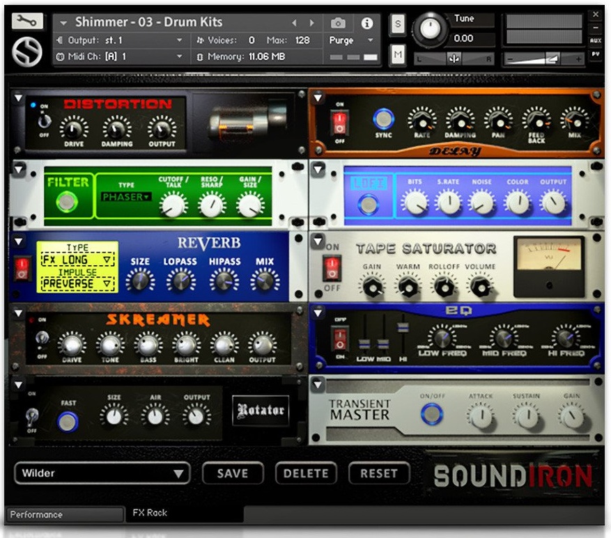Screen dimensions: 611x538
Task: Solo the instrument with S button
Action: (x=397, y=24)
